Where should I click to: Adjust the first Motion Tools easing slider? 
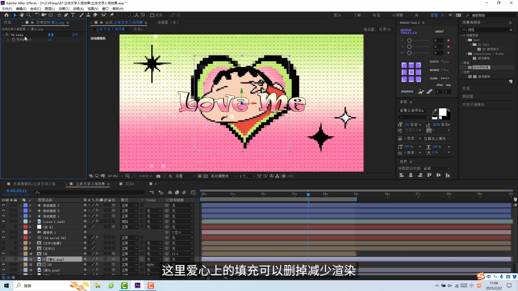click(x=410, y=40)
